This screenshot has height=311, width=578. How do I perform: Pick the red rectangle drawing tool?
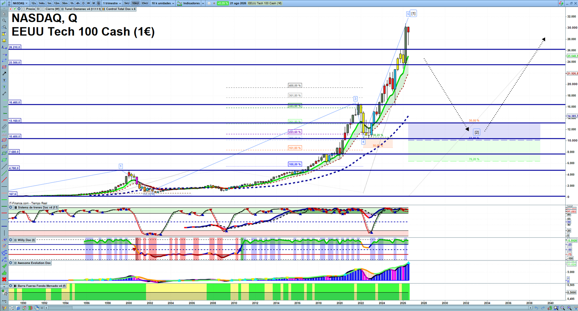[x=4, y=67]
